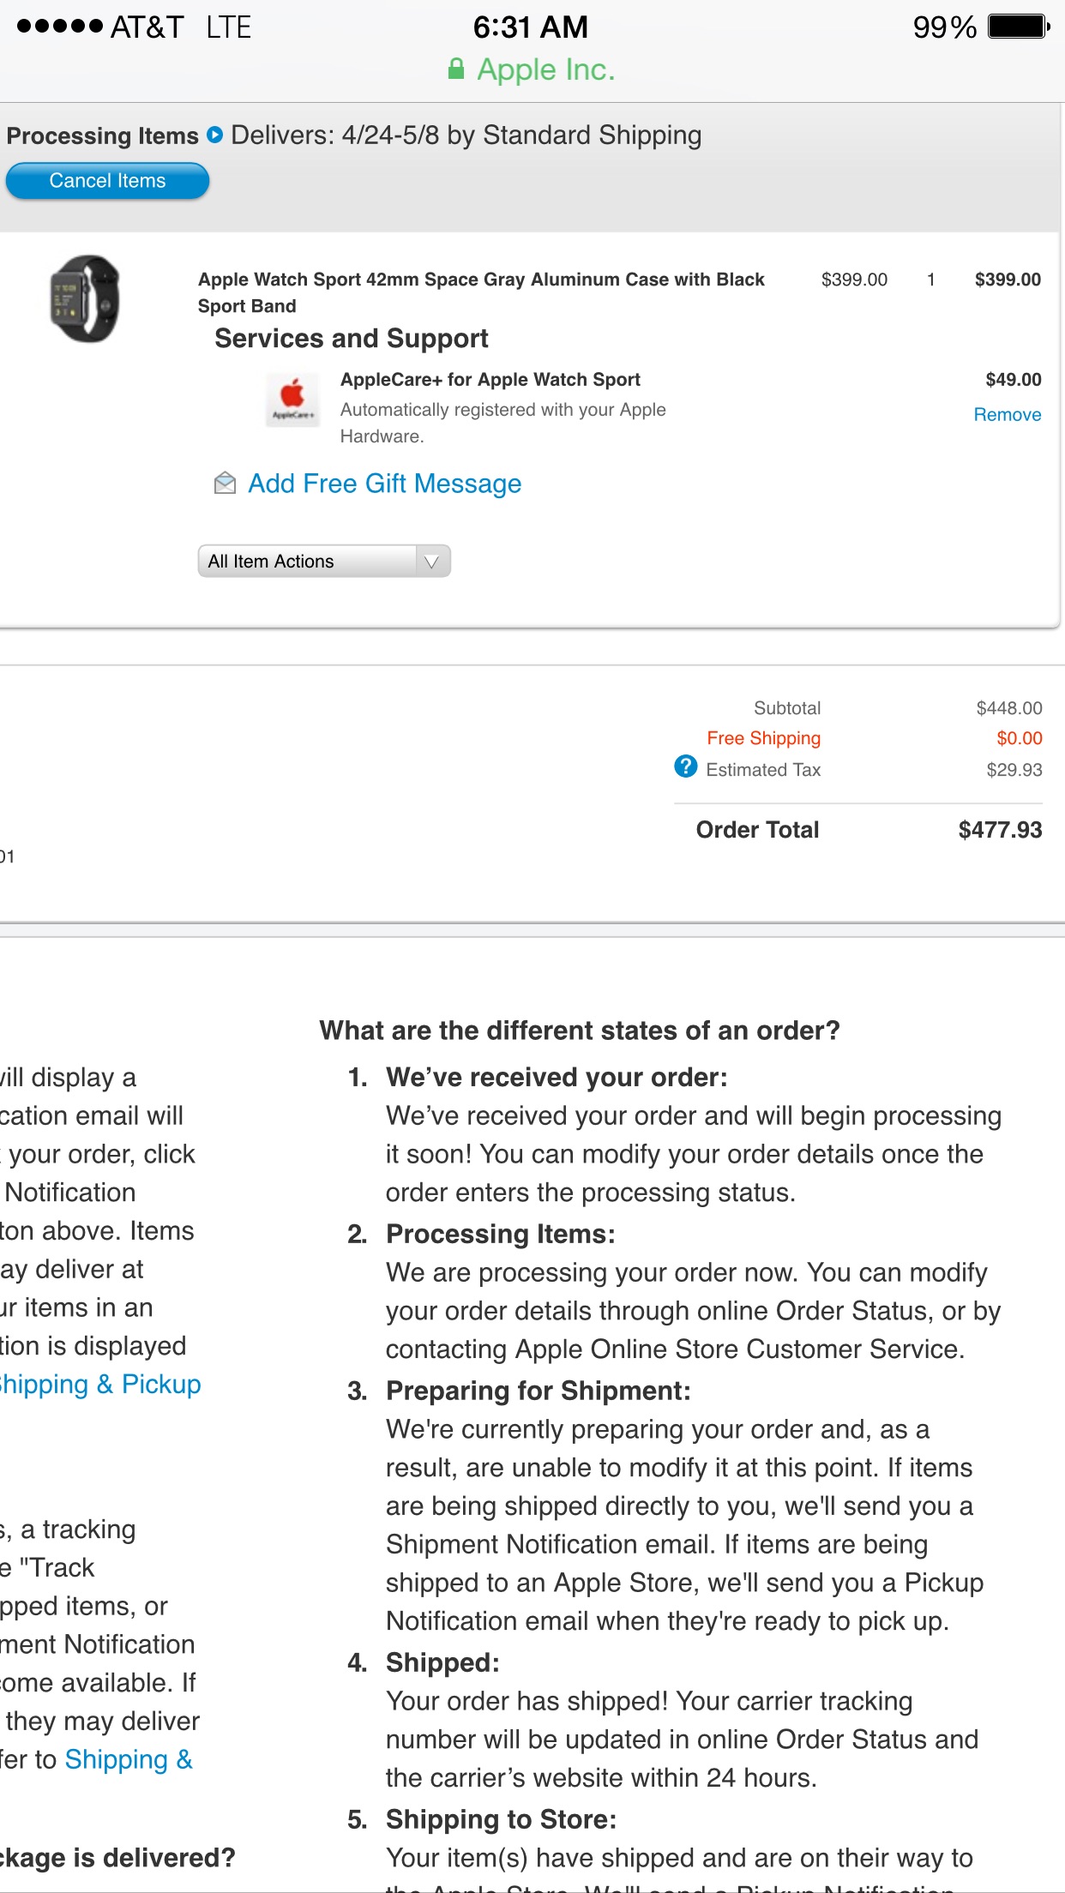Click the AppleCare+ logo icon
The height and width of the screenshot is (1893, 1065).
[292, 400]
